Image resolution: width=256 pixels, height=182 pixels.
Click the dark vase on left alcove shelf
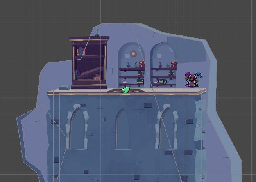[128, 65]
